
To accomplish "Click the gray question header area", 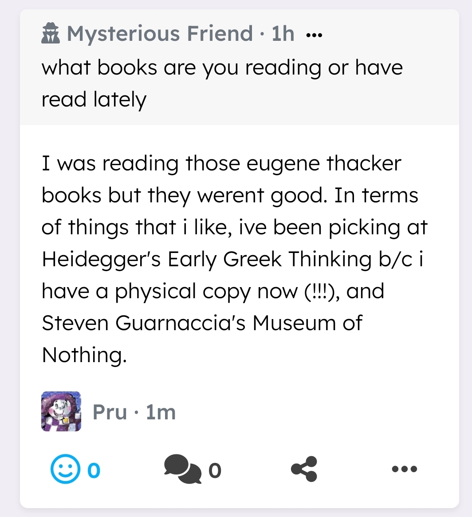I will [239, 67].
